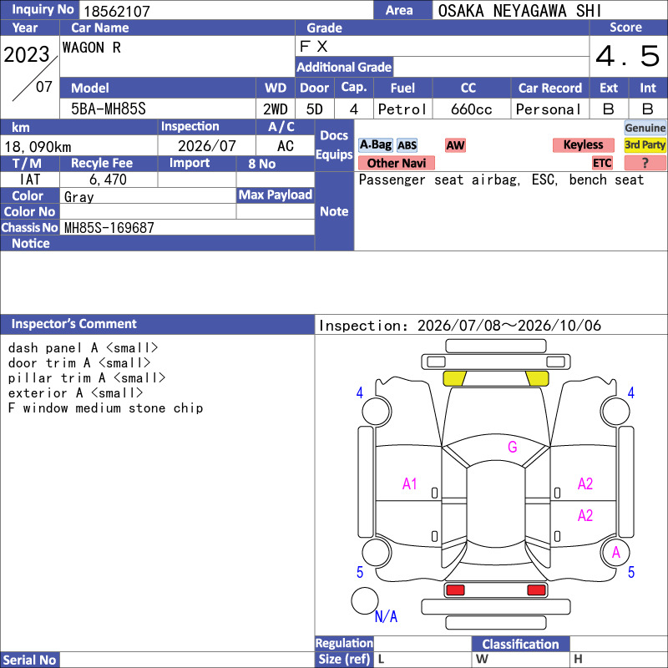Select inquiry number 18562107
Screen dimensions: 668x668
(x=117, y=11)
